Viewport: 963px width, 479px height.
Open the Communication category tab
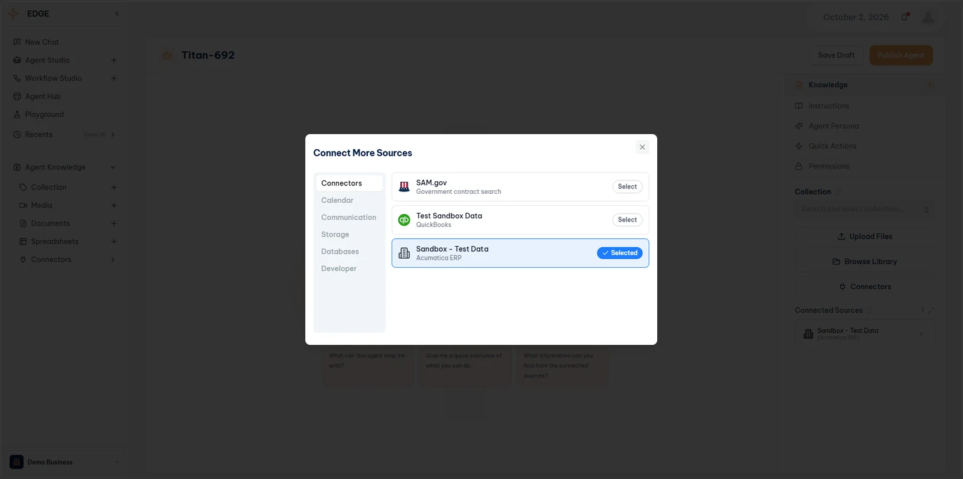(x=349, y=217)
